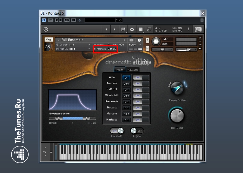This screenshot has width=243, height=173.
Task: Minimize the instrument header with the minus button
Action: (x=200, y=41)
